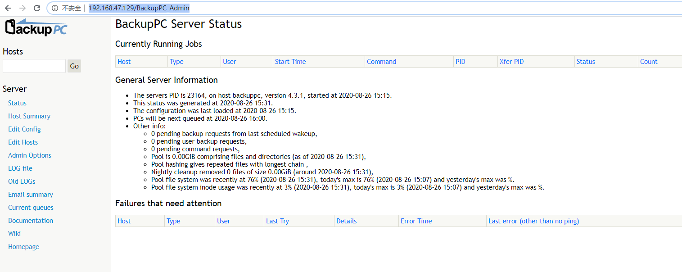Select the address bar URL
The height and width of the screenshot is (272, 682).
(x=139, y=8)
